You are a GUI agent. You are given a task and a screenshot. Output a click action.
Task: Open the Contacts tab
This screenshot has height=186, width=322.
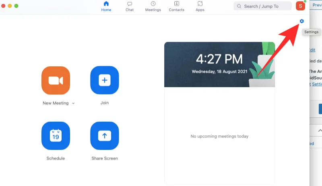click(x=176, y=6)
